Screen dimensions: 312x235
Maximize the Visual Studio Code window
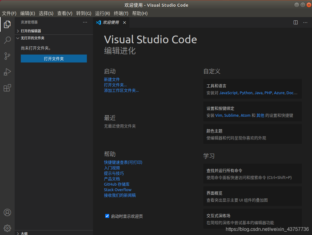point(303,5)
